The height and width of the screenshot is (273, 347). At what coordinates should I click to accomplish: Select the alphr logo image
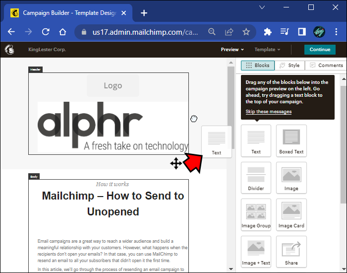point(113,127)
